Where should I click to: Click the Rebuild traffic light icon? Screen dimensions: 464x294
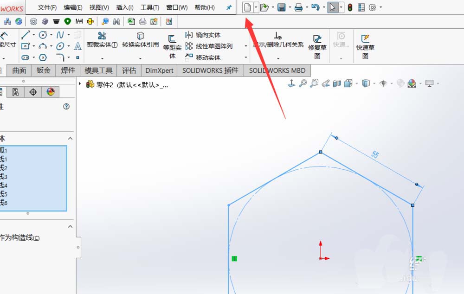[350, 7]
